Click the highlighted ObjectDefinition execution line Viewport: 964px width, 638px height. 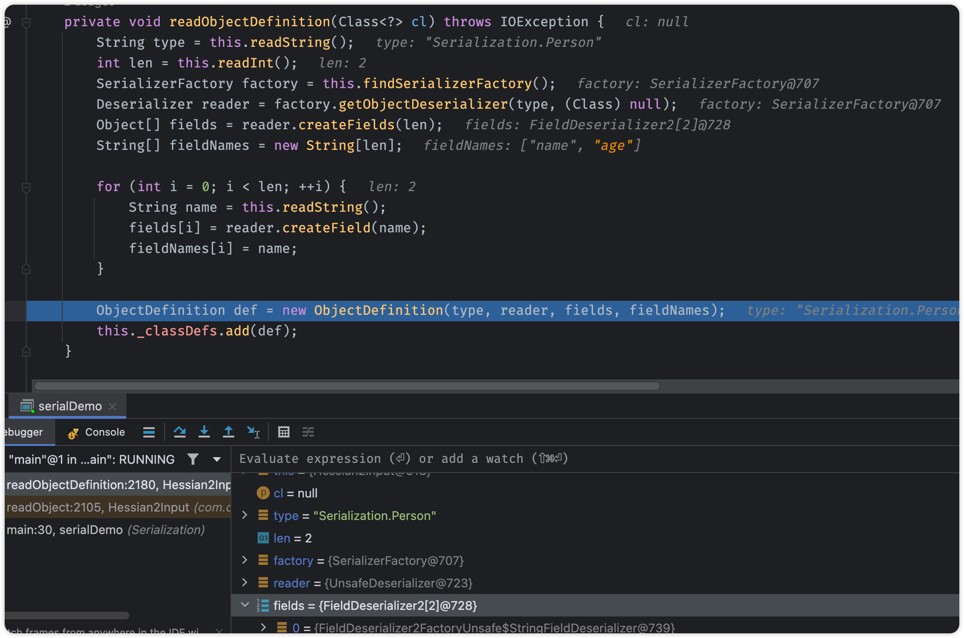click(x=493, y=310)
